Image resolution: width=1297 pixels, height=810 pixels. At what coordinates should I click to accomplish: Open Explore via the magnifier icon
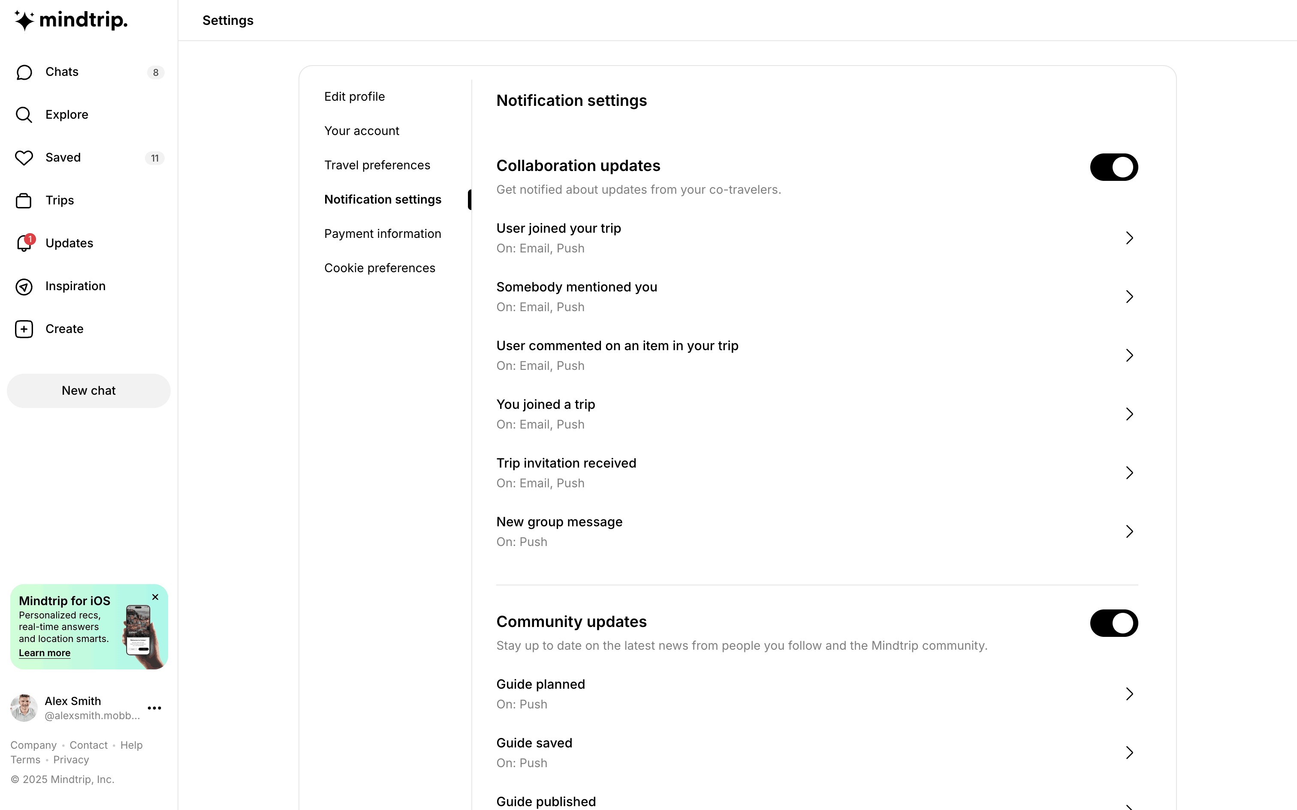tap(24, 115)
